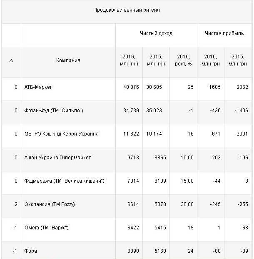Select the Фоззи-Фуд (ТМ "Сильпо") row name
This screenshot has height=259, width=254.
[x=54, y=111]
